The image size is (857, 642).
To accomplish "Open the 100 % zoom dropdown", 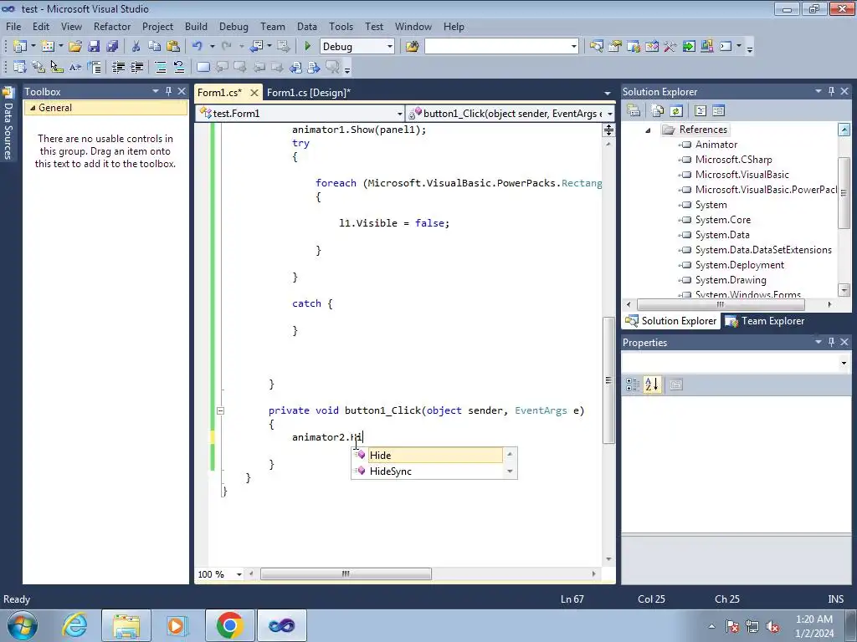I will pyautogui.click(x=239, y=574).
